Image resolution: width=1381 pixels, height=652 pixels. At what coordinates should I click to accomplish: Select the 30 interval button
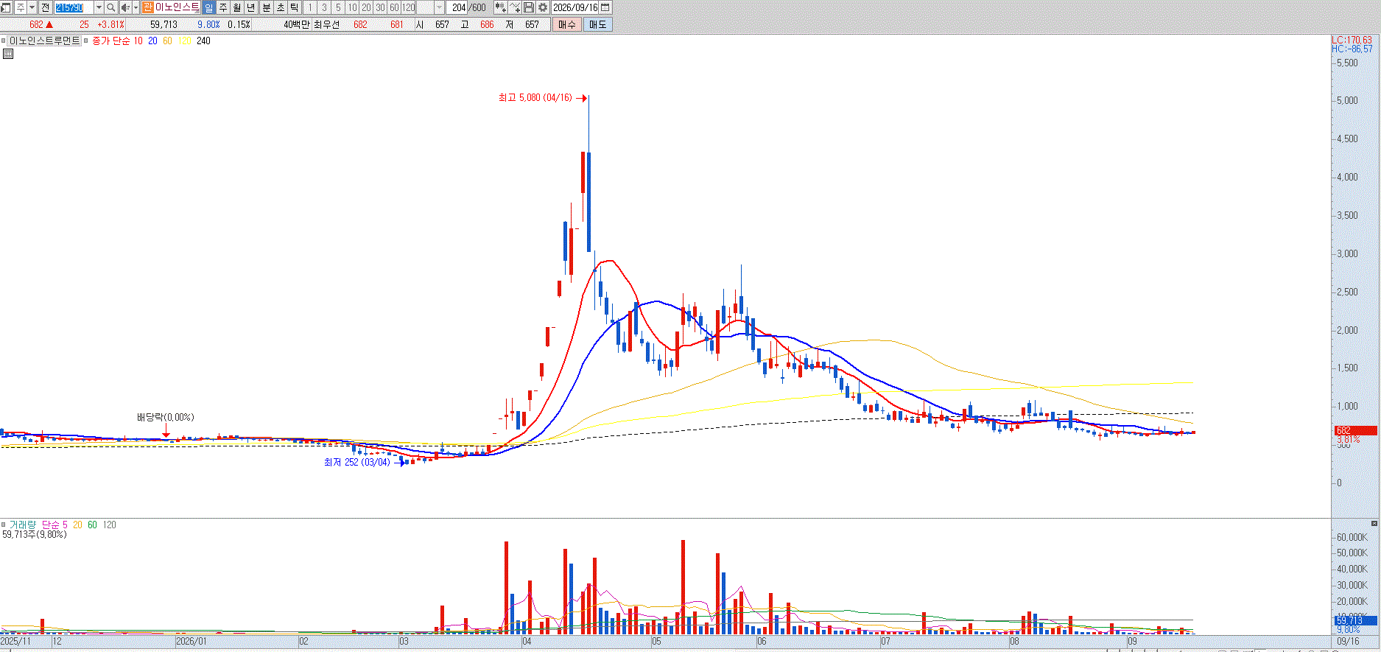pos(380,7)
